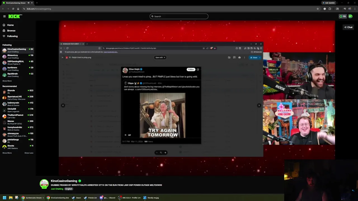
Task: Open Chrome extensions puzzle icon
Action: pyautogui.click(x=330, y=9)
